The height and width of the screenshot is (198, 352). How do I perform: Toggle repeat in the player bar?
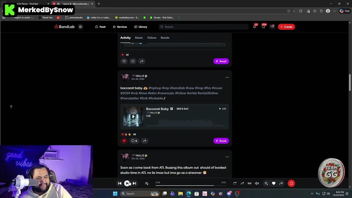pyautogui.click(x=235, y=183)
